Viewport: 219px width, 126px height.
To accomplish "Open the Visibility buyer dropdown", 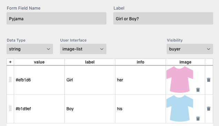I will tap(190, 49).
